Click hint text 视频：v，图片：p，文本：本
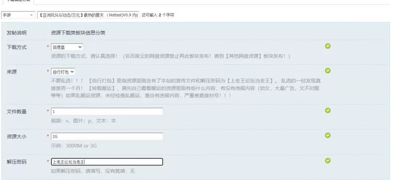The height and width of the screenshot is (180, 394). [x=83, y=121]
